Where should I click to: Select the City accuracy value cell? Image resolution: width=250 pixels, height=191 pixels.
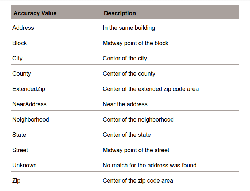point(17,58)
